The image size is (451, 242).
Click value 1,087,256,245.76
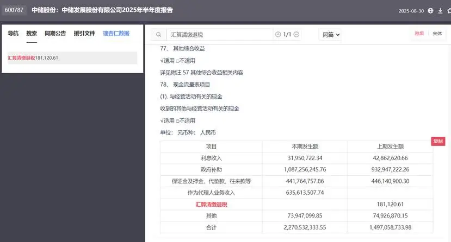click(305, 169)
